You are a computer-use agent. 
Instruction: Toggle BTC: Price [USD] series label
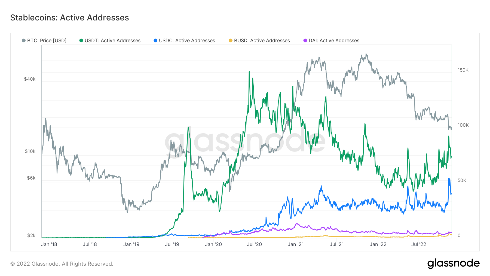tap(47, 41)
